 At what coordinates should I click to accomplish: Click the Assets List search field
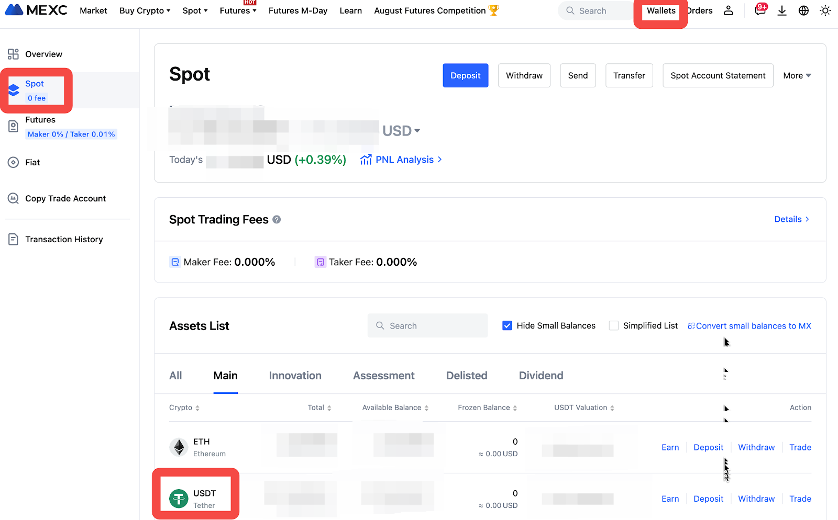pos(427,325)
